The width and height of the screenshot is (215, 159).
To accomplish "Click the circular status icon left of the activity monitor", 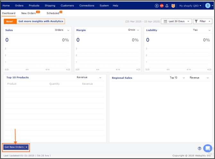I will pyautogui.click(x=157, y=6).
